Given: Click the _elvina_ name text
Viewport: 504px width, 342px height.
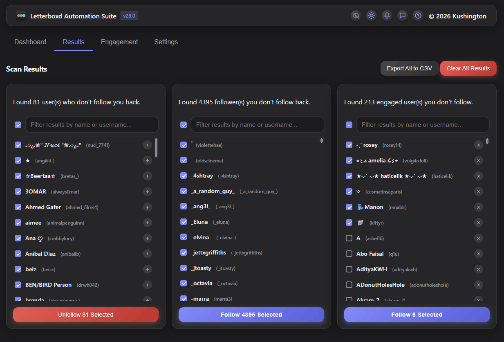Looking at the screenshot, I should (x=201, y=237).
